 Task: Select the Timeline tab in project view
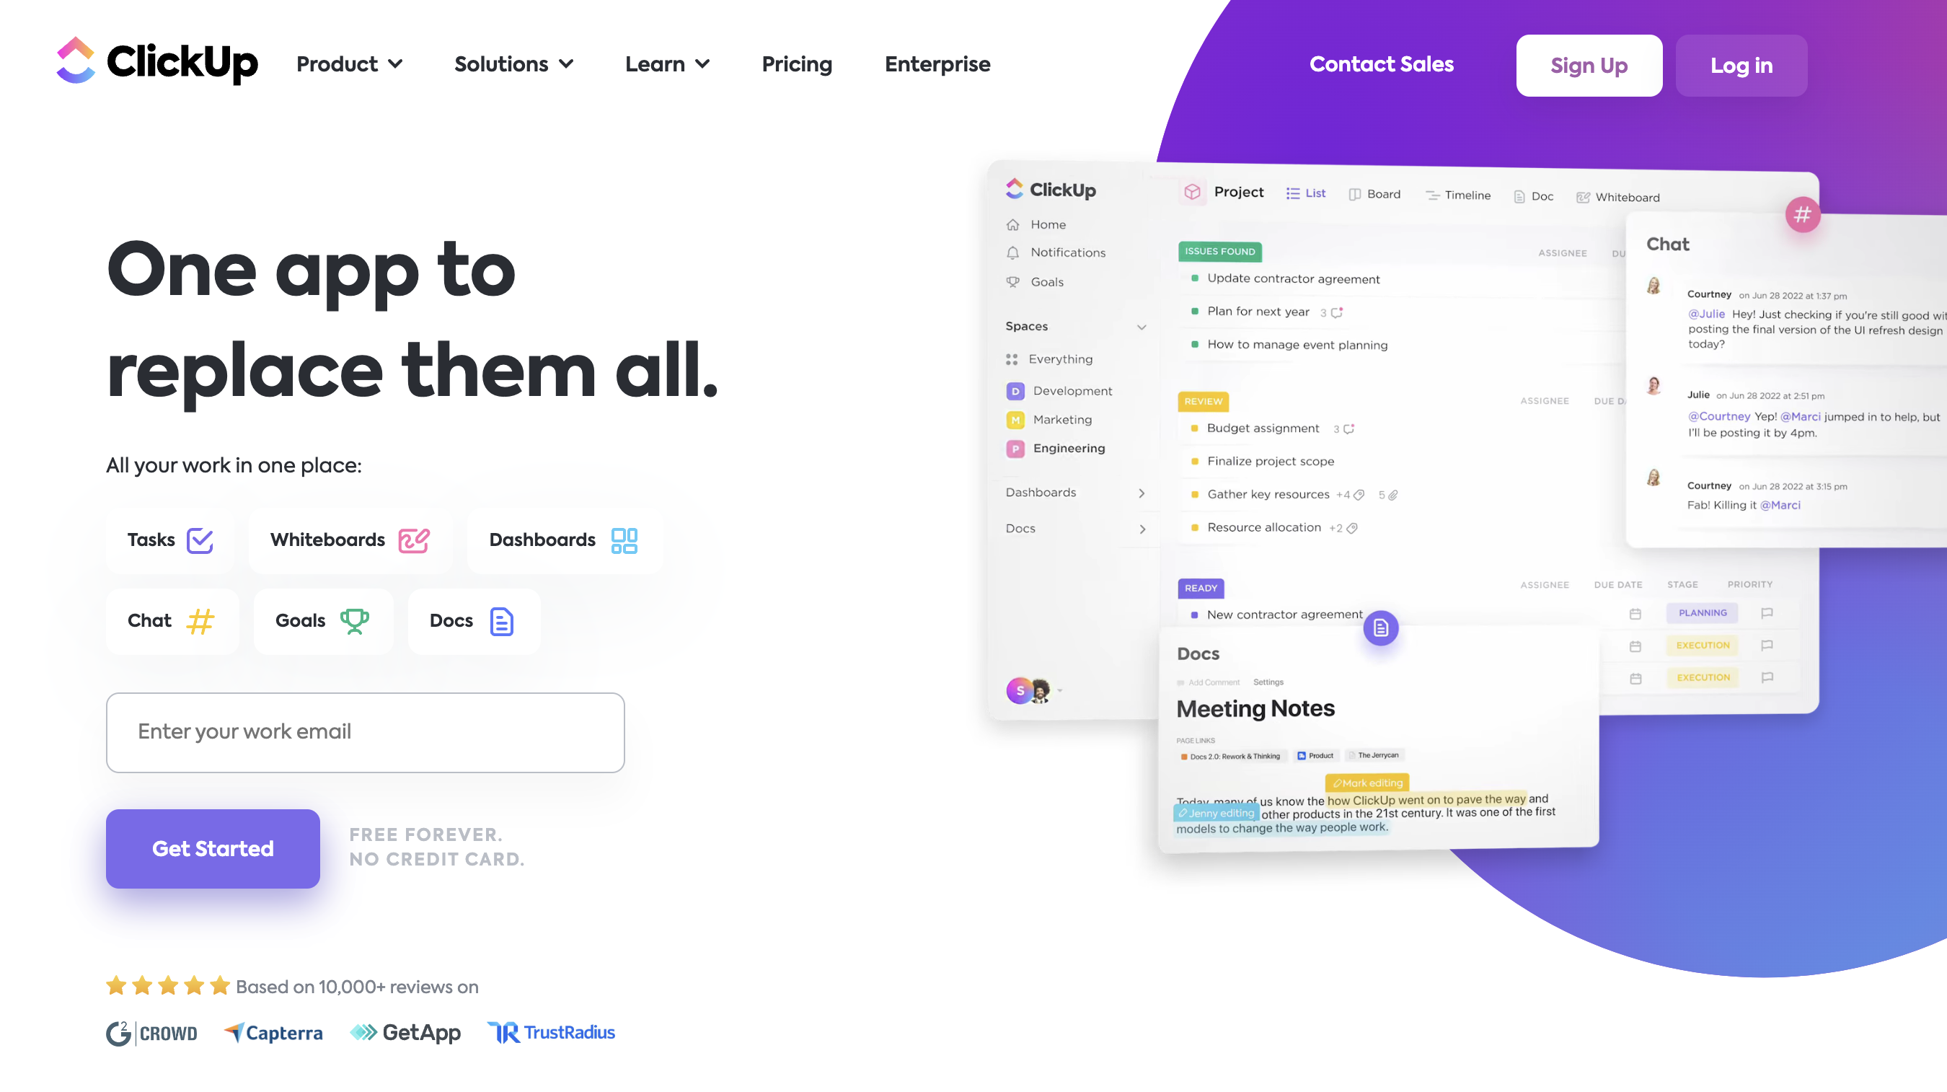coord(1457,197)
